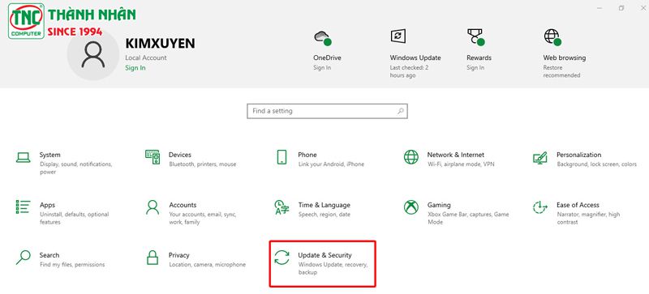649x294 pixels.
Task: Click the OneDrive cloud icon
Action: (323, 37)
